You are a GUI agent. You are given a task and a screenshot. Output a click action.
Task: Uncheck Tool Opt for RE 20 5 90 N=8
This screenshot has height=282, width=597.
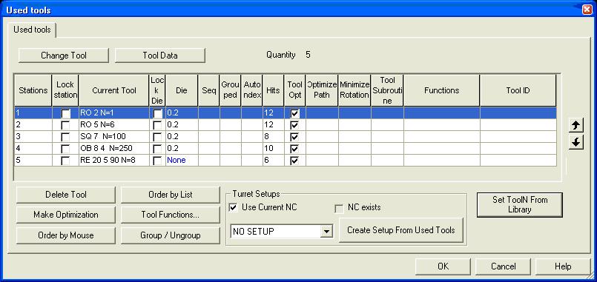tap(294, 161)
